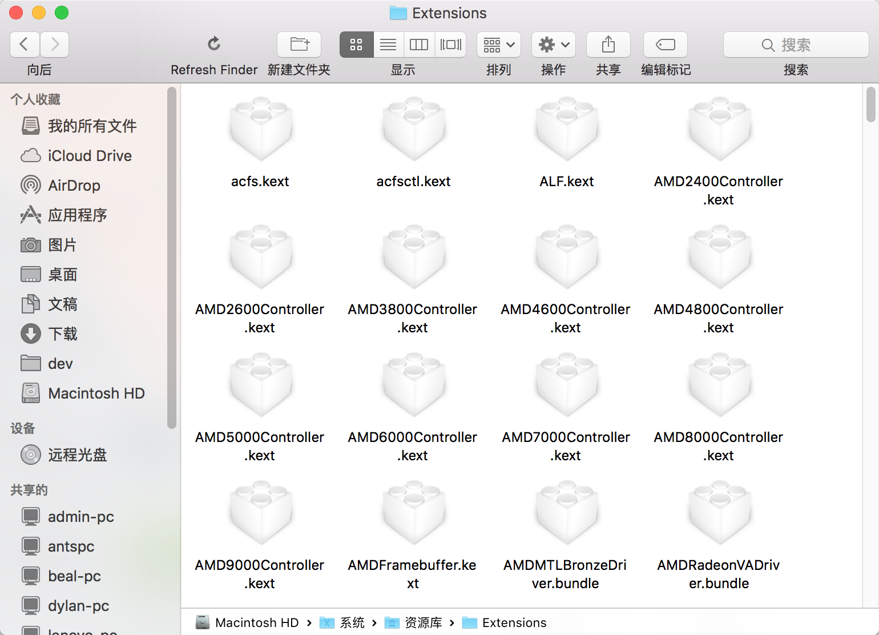Viewport: 879px width, 635px height.
Task: Select the AMD2600Controller.kext icon
Action: click(261, 256)
